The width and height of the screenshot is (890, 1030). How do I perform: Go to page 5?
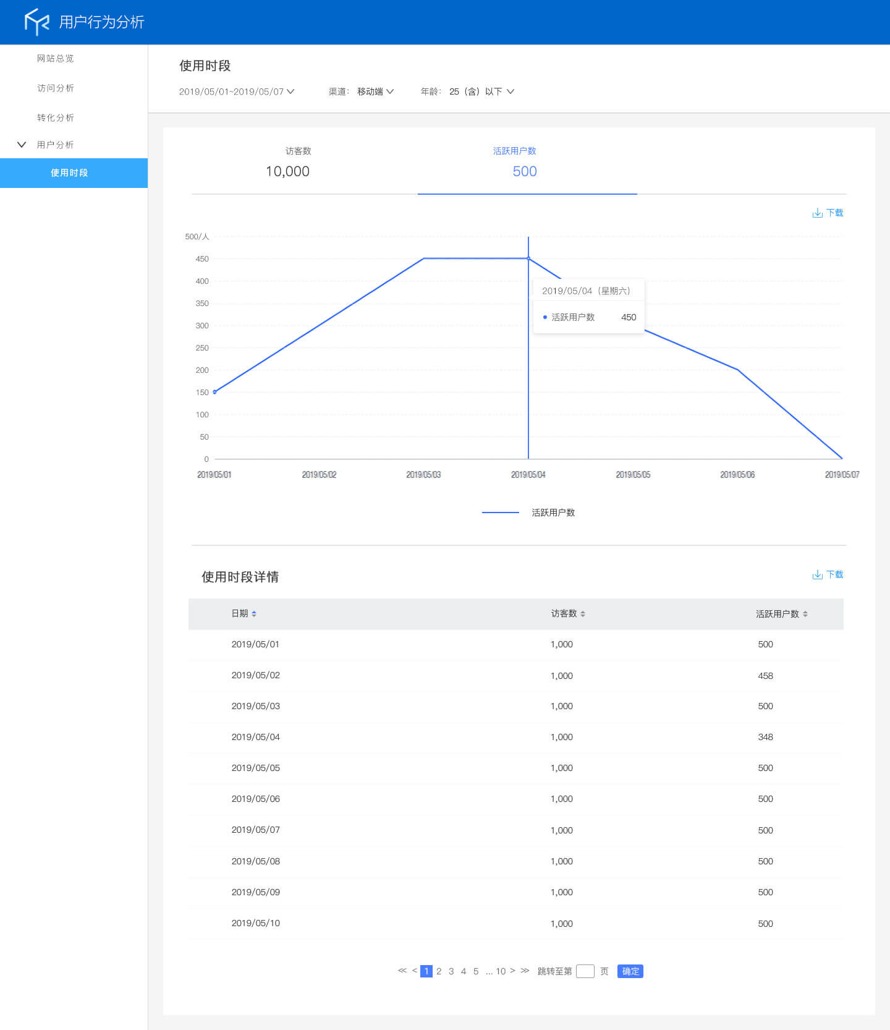click(476, 971)
